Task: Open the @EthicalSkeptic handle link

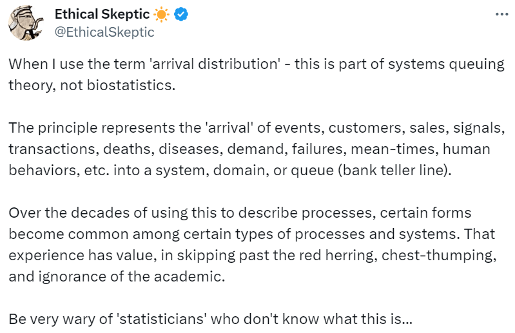Action: [104, 31]
